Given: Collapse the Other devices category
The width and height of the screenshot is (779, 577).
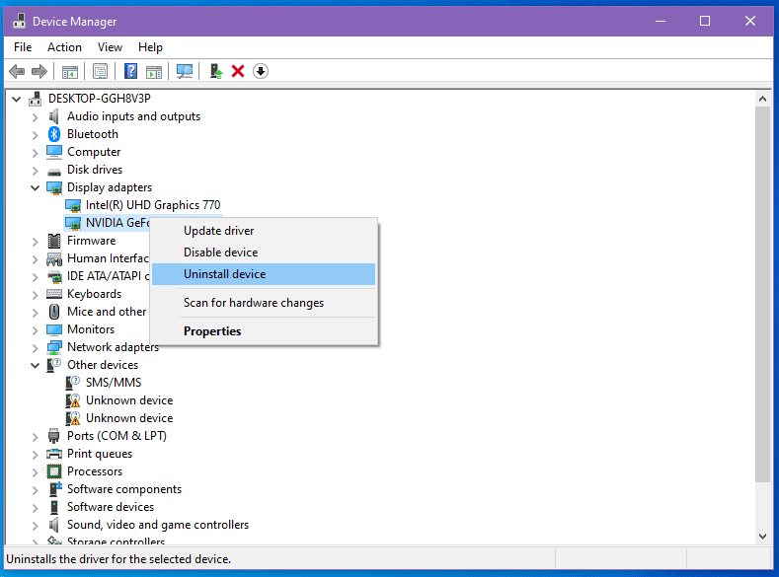Looking at the screenshot, I should [35, 365].
